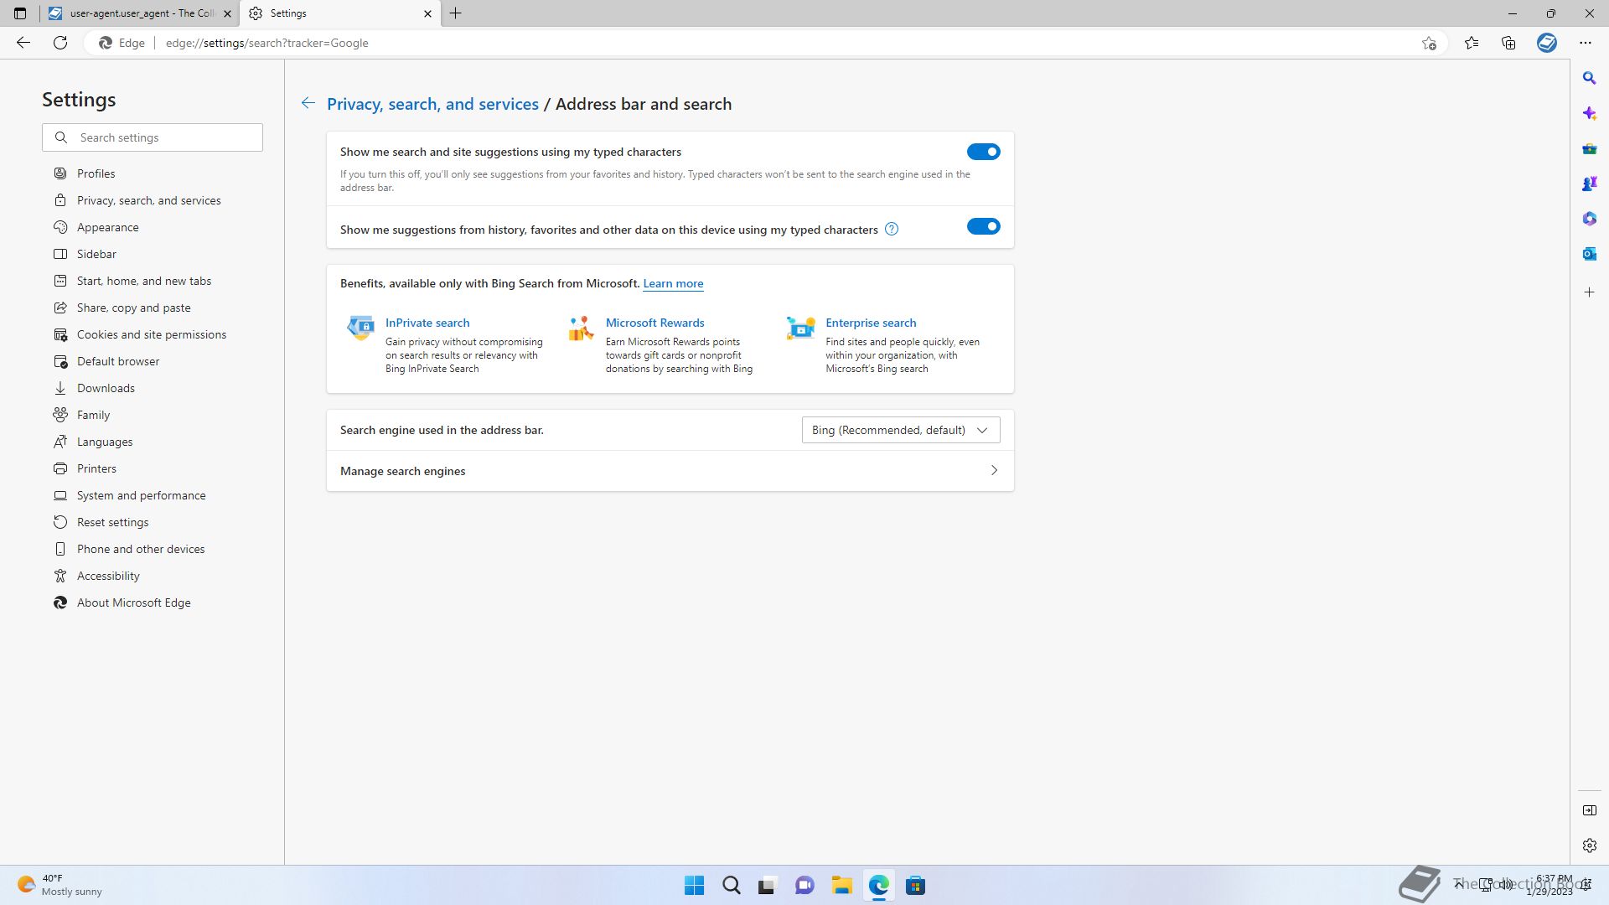This screenshot has width=1609, height=905.
Task: Go back with the breadcrumb arrow
Action: tap(308, 103)
